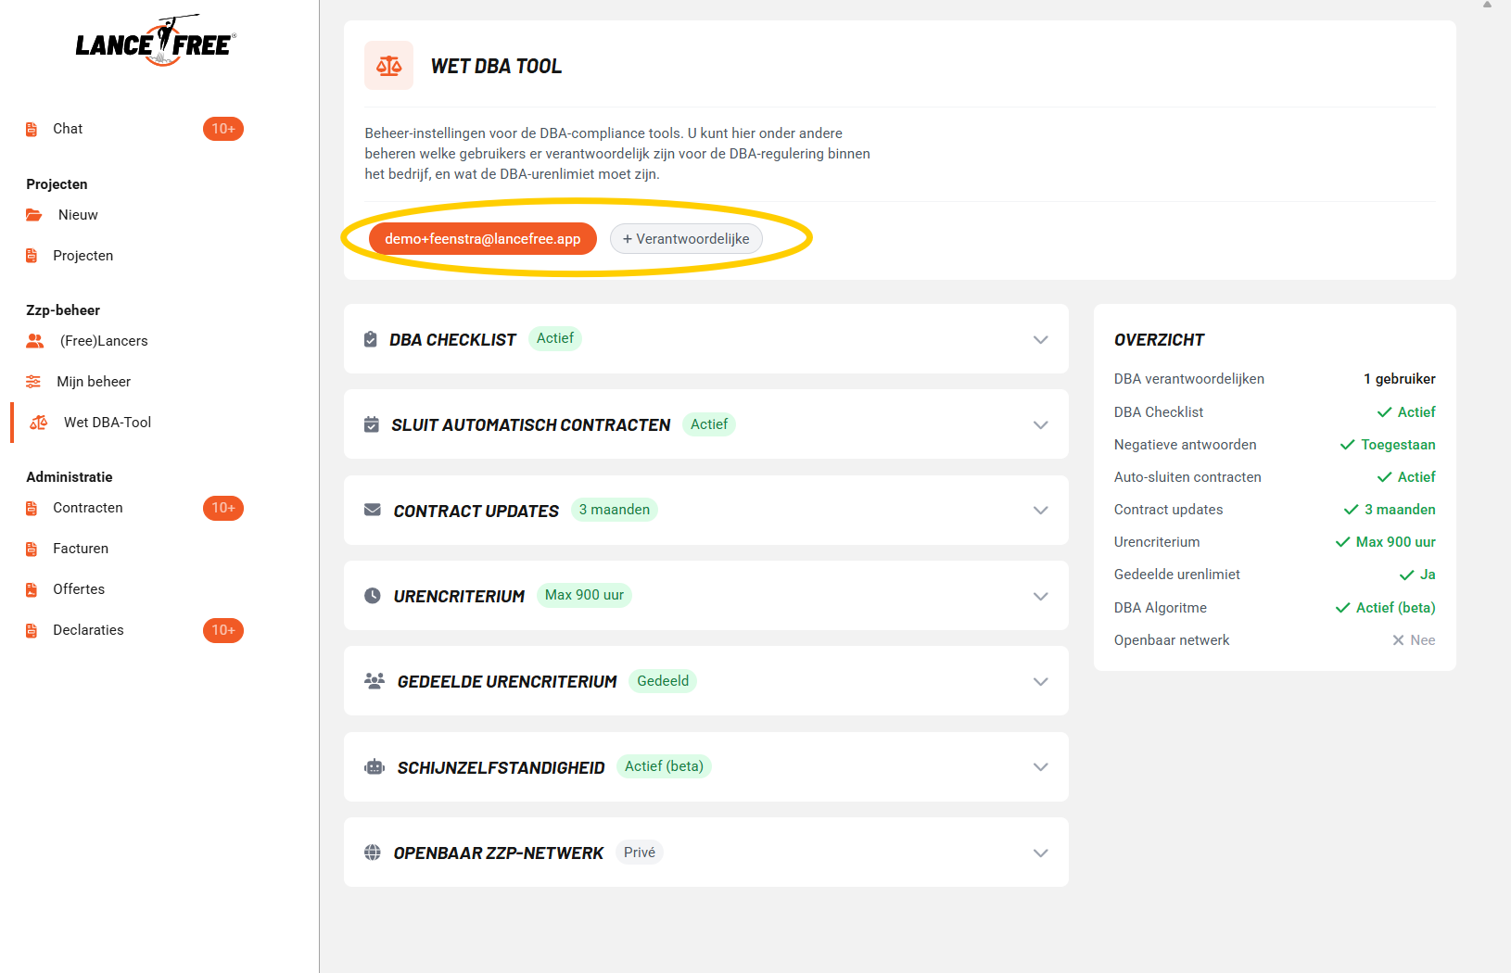
Task: Click the scales icon beside Wet DBA Tool title
Action: [388, 66]
